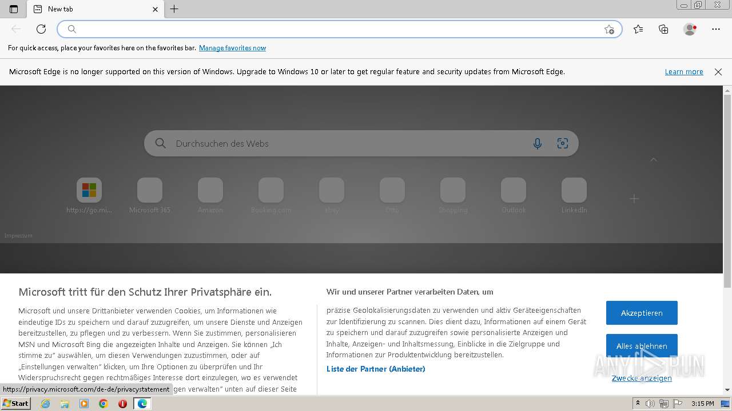Viewport: 732px width, 411px height.
Task: Open Action Center flag icon
Action: tap(677, 404)
